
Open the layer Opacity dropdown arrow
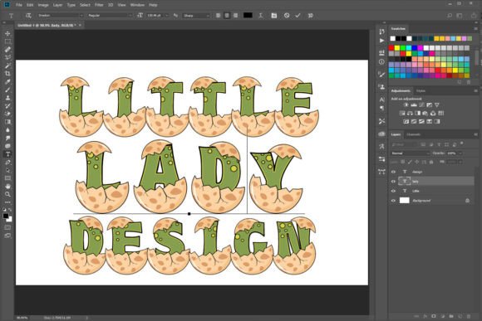(x=460, y=153)
